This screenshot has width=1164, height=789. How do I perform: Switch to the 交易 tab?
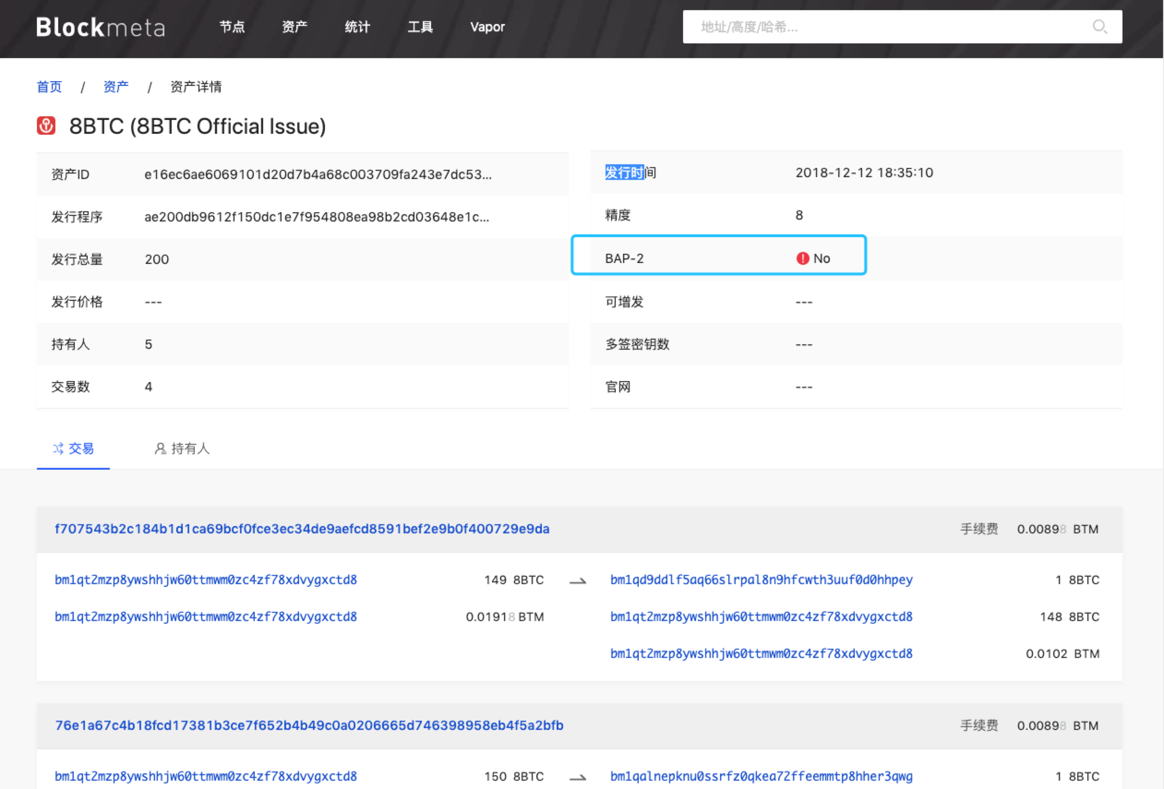click(73, 448)
